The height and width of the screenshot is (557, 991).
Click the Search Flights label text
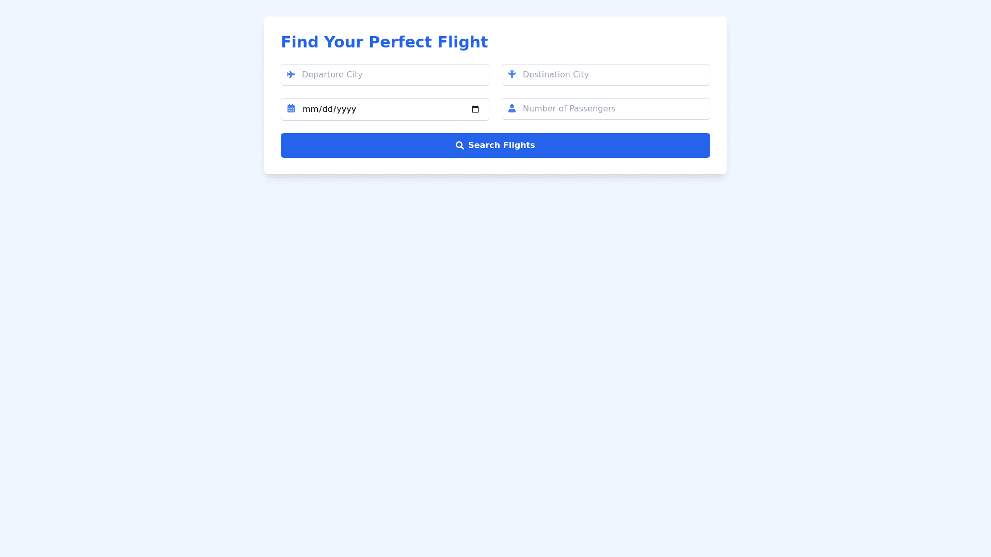(501, 145)
